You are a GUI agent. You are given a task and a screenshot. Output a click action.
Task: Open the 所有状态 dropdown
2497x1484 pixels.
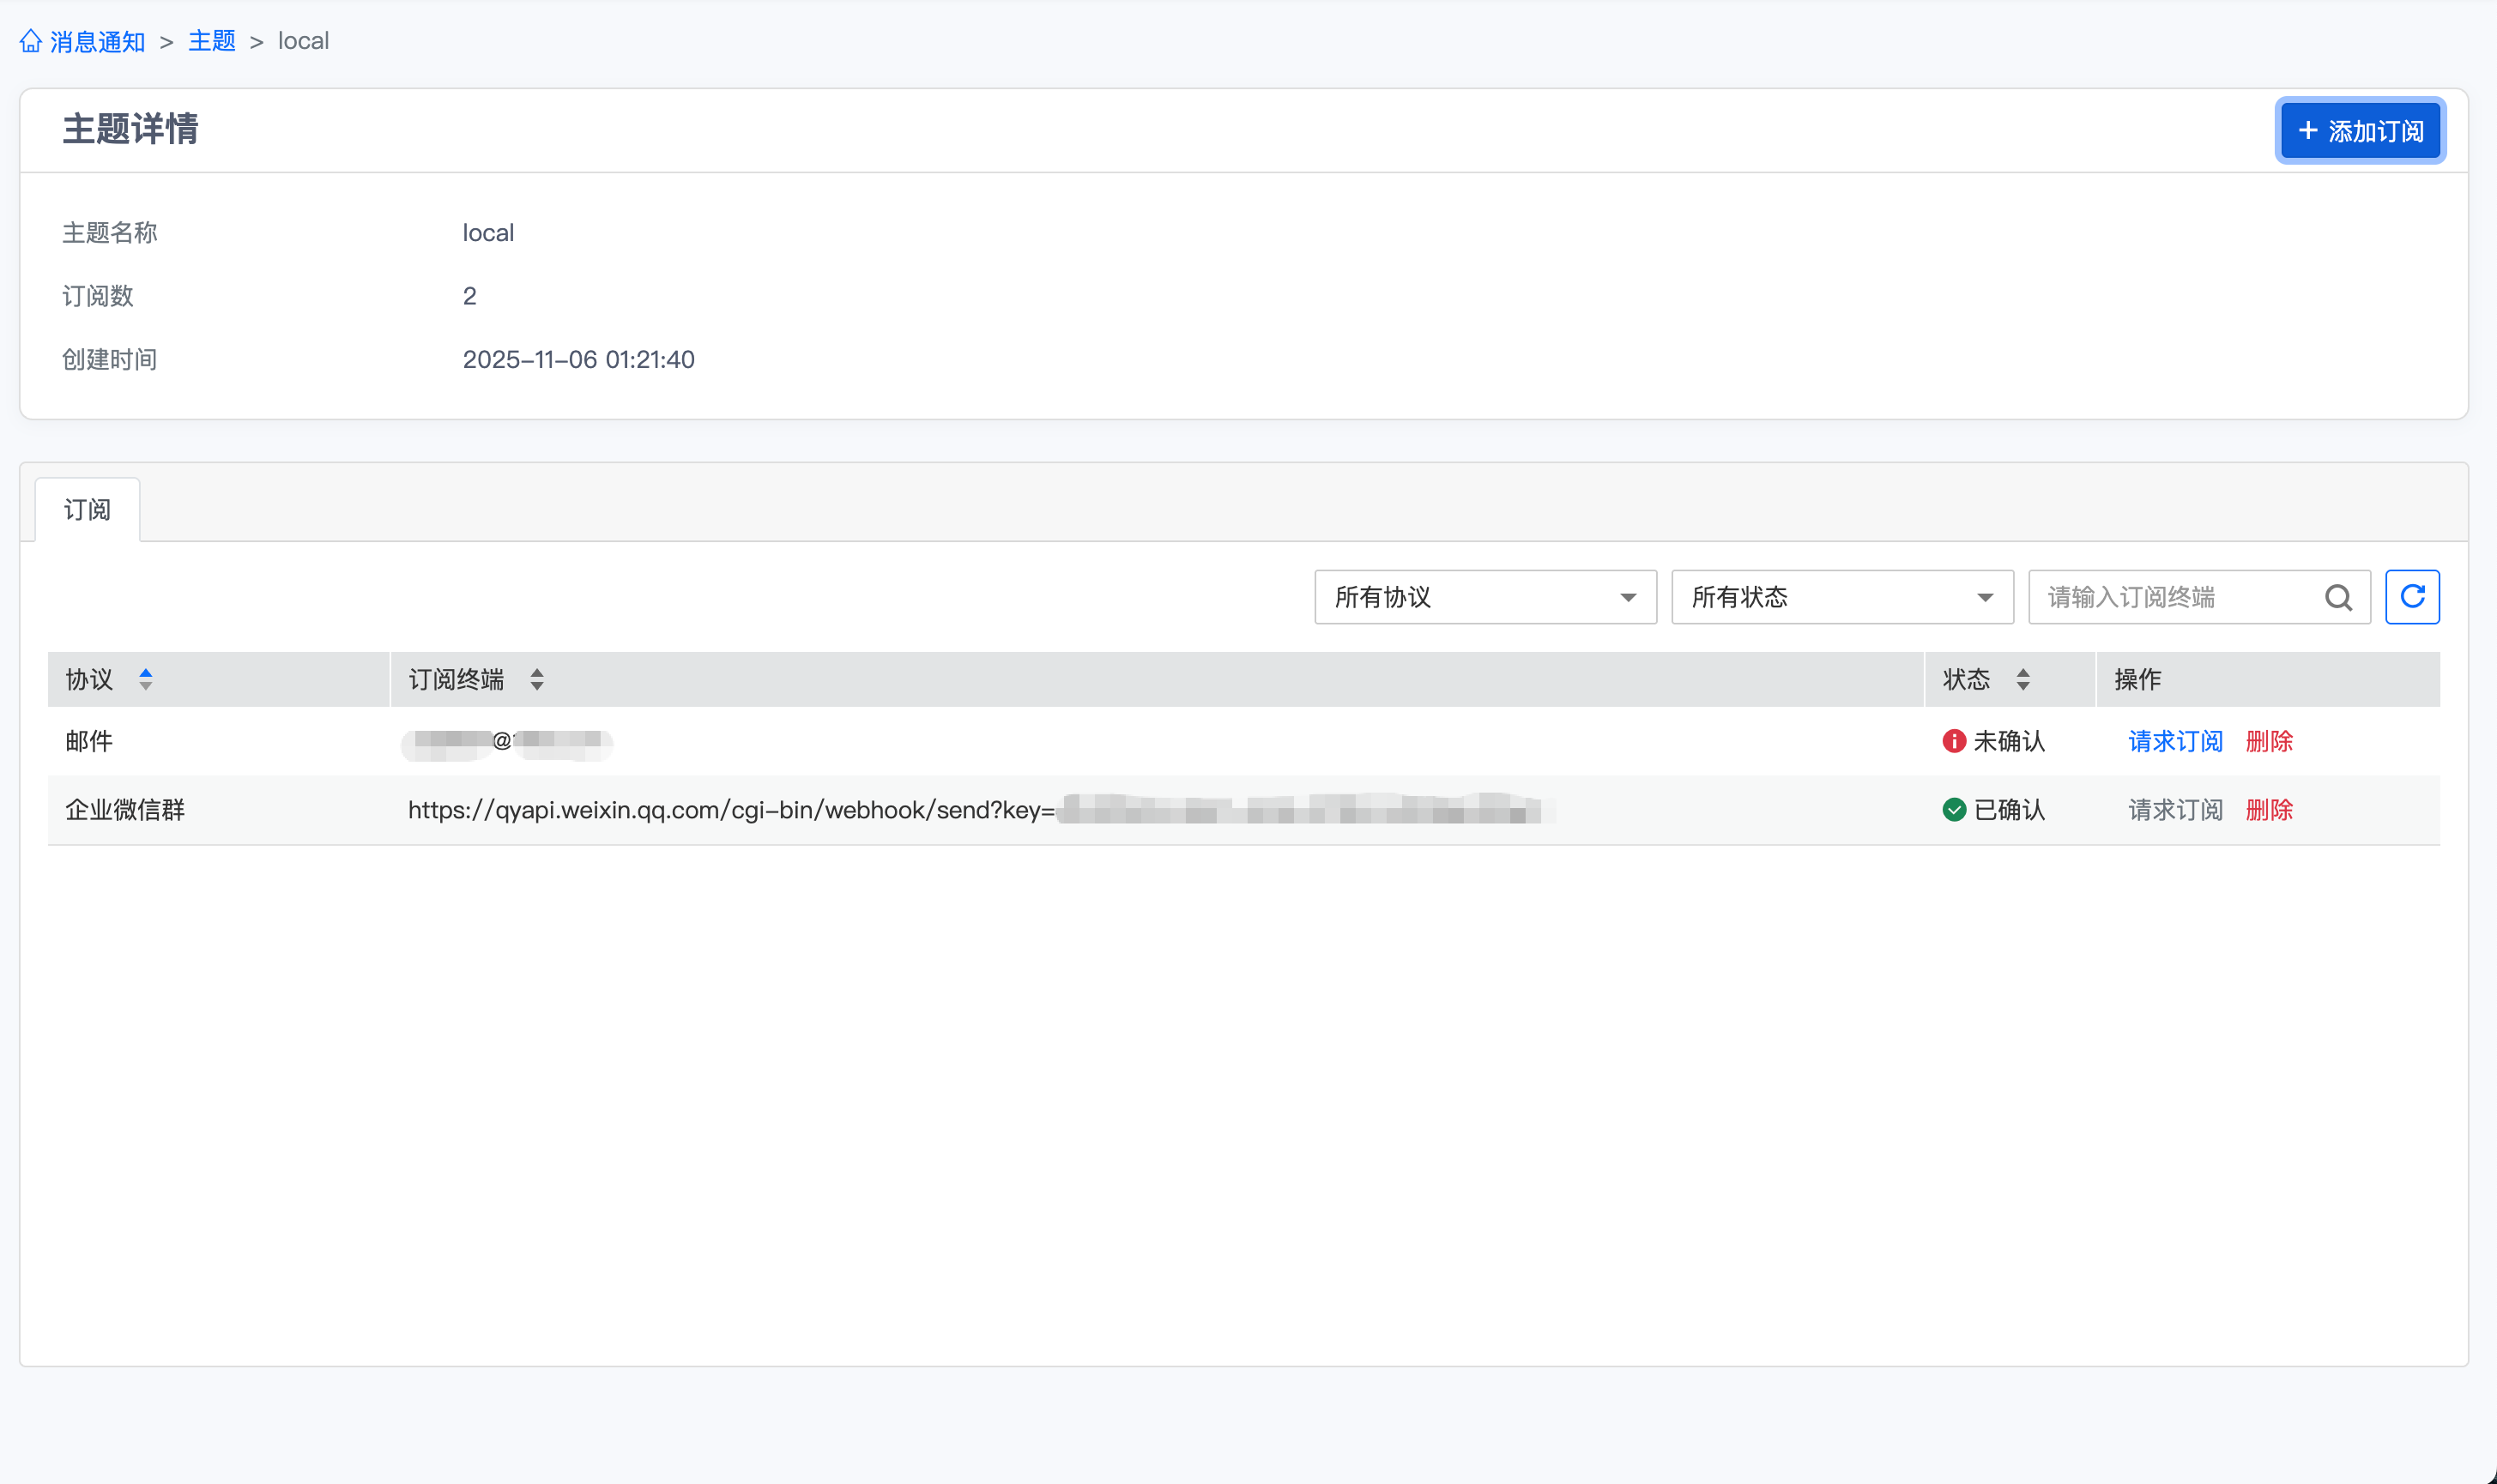[1841, 597]
